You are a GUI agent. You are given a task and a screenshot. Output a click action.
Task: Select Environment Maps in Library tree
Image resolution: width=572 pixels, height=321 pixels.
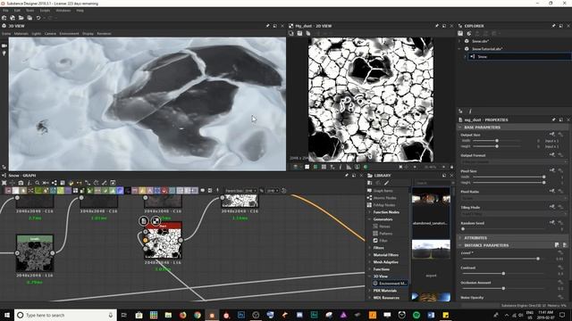(x=390, y=284)
